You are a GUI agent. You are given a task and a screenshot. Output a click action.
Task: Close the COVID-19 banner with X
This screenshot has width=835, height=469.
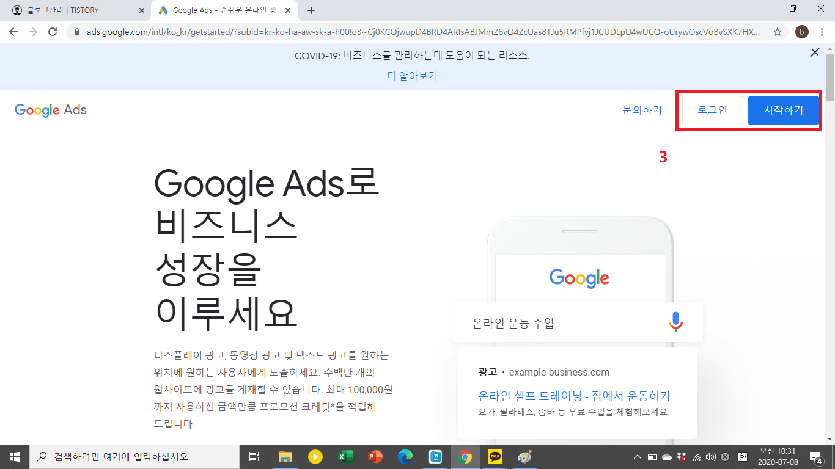coord(814,53)
